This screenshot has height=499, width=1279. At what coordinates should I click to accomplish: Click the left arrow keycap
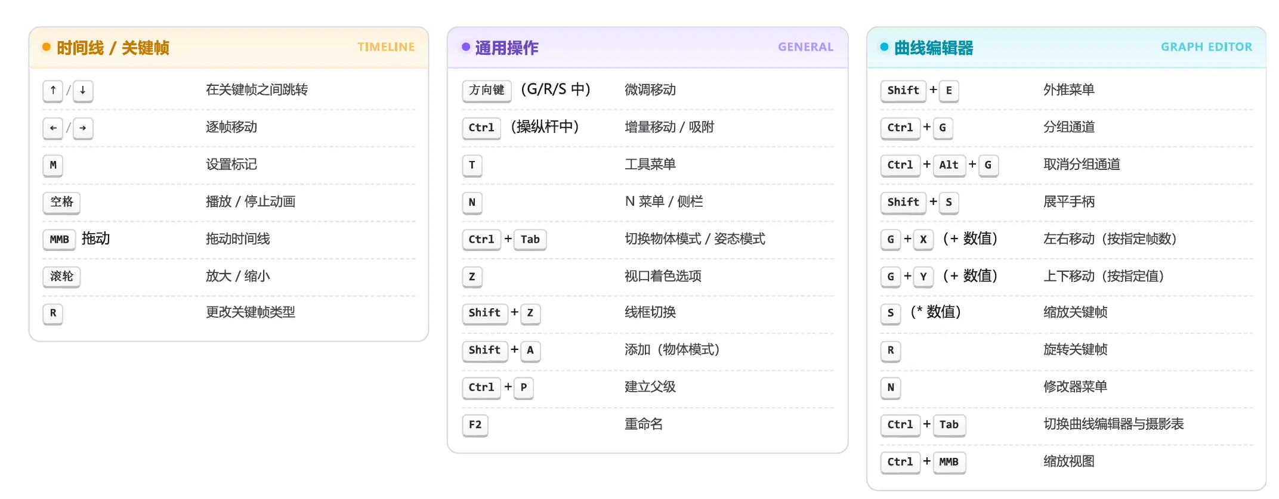click(x=53, y=128)
